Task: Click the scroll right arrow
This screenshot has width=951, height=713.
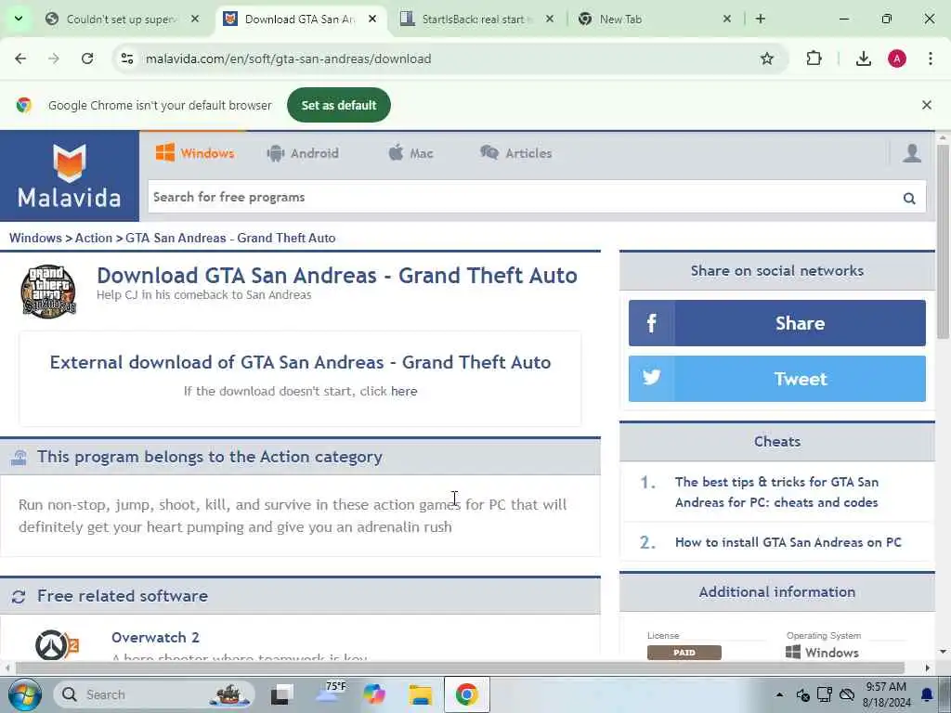Action: (928, 668)
